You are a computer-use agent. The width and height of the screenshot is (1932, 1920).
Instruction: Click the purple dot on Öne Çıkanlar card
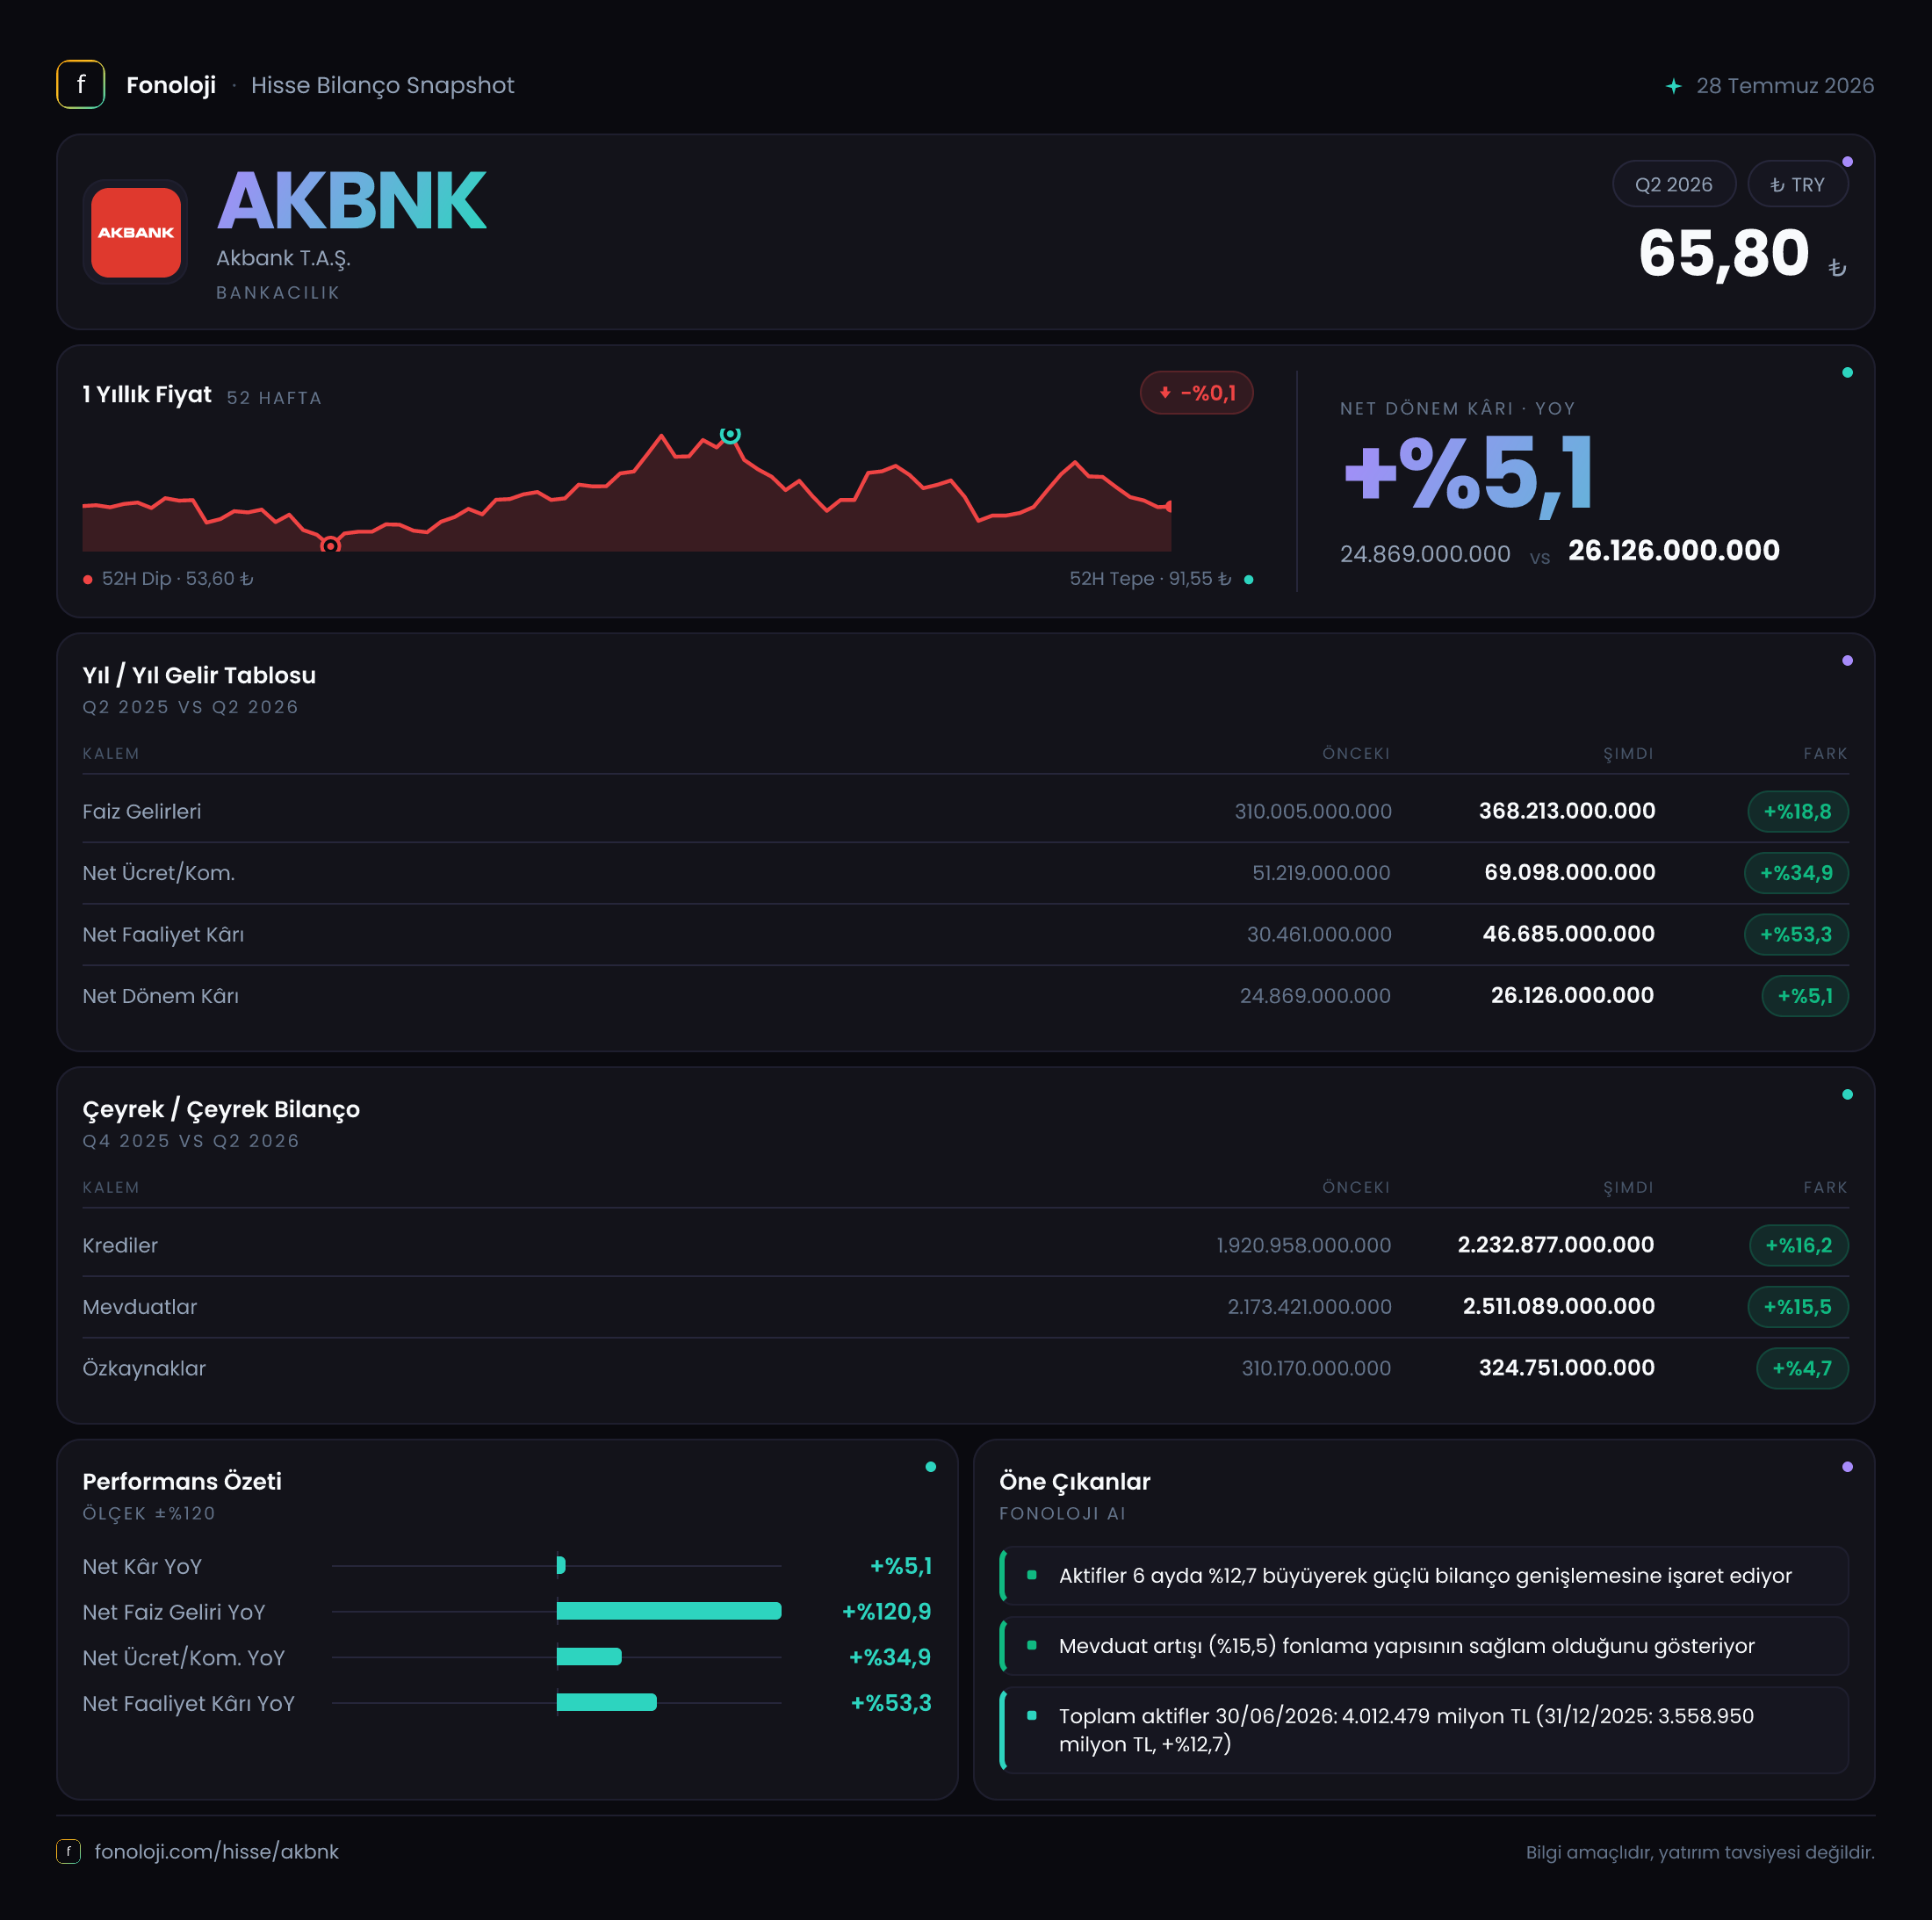[1847, 1467]
